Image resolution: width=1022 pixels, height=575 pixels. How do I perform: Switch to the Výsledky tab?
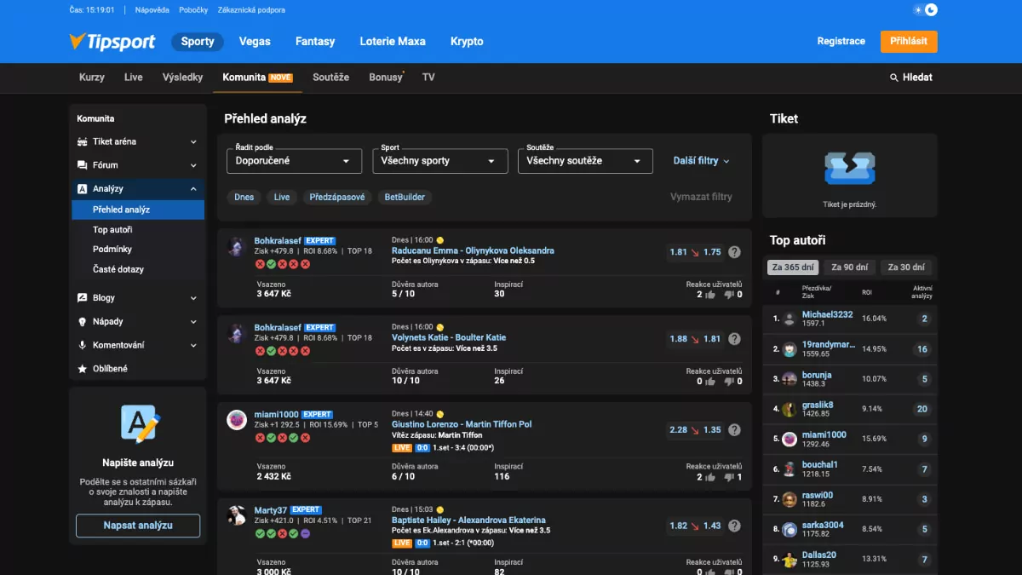pyautogui.click(x=182, y=78)
